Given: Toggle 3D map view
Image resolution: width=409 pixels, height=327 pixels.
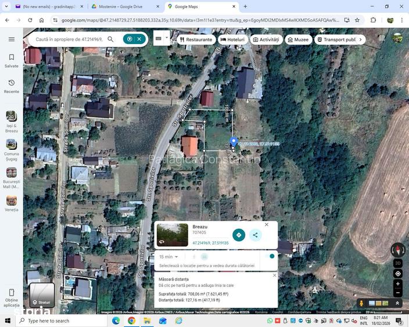Looking at the screenshot, I should pyautogui.click(x=397, y=263).
